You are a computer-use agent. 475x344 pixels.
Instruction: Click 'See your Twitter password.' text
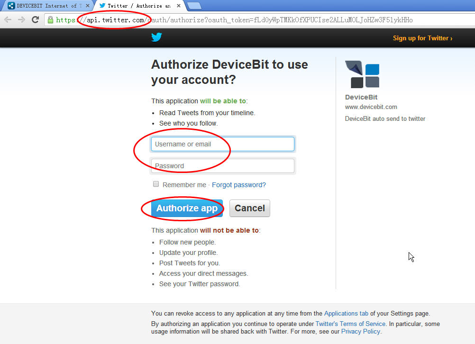(x=200, y=284)
